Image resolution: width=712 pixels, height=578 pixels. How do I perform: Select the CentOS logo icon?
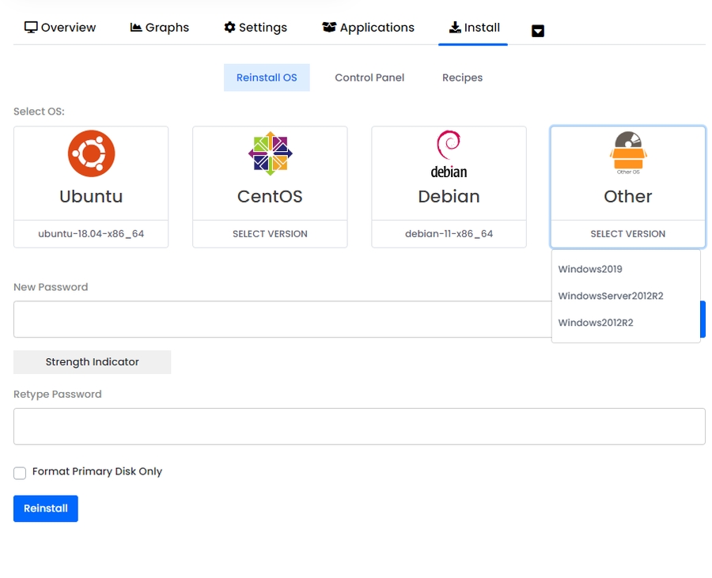[270, 153]
